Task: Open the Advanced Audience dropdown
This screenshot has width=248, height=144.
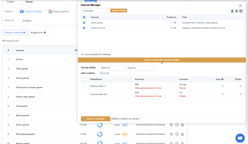Action: click(33, 21)
